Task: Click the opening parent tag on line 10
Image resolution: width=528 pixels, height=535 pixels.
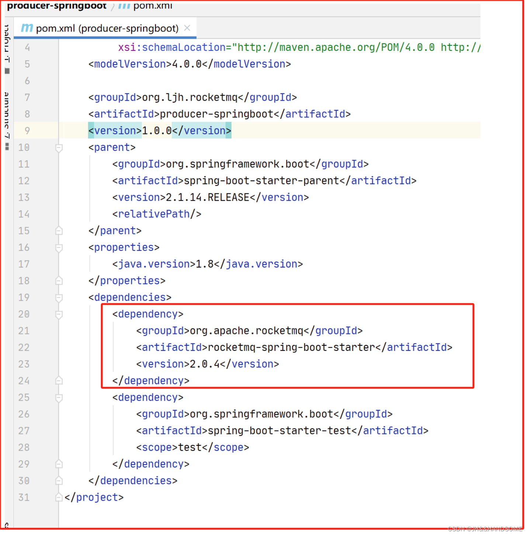Action: pos(112,148)
